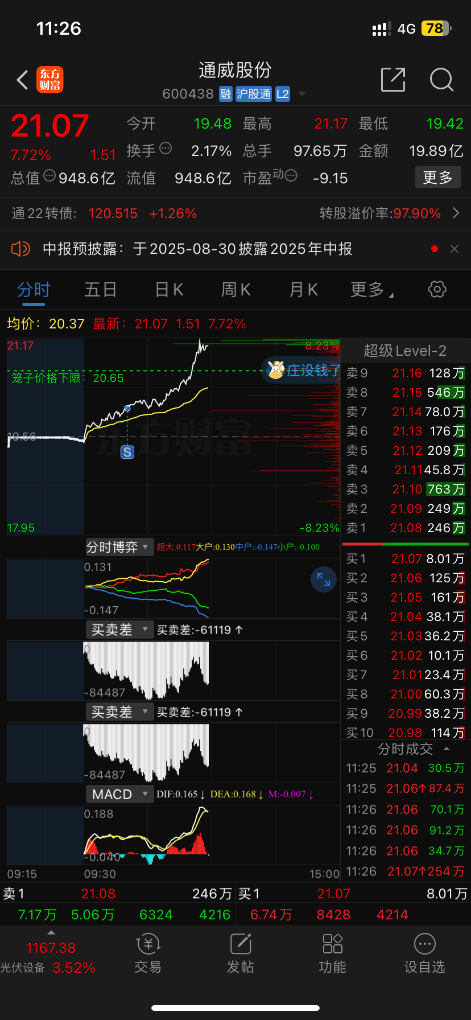Tap 转股溢价率 97.90% value
Viewport: 471px width, 1020px height.
417,213
